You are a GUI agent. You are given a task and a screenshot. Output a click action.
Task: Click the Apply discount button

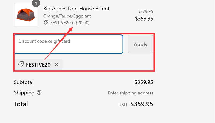(x=141, y=44)
